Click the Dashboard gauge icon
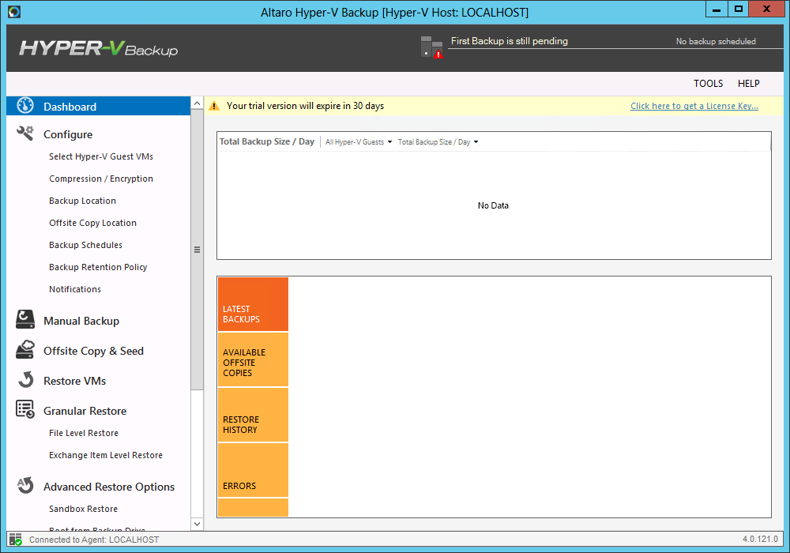 click(x=25, y=105)
